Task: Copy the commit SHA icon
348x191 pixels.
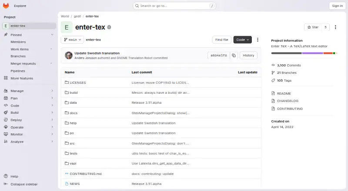Action: point(234,56)
